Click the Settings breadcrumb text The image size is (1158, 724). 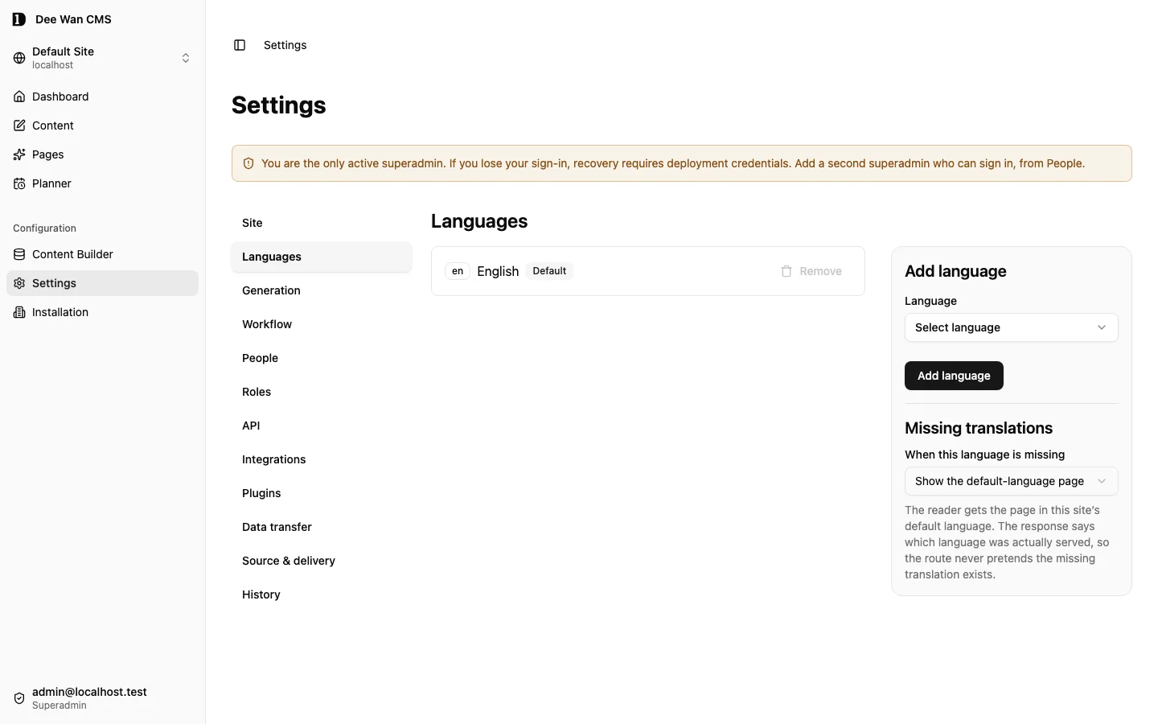coord(285,45)
